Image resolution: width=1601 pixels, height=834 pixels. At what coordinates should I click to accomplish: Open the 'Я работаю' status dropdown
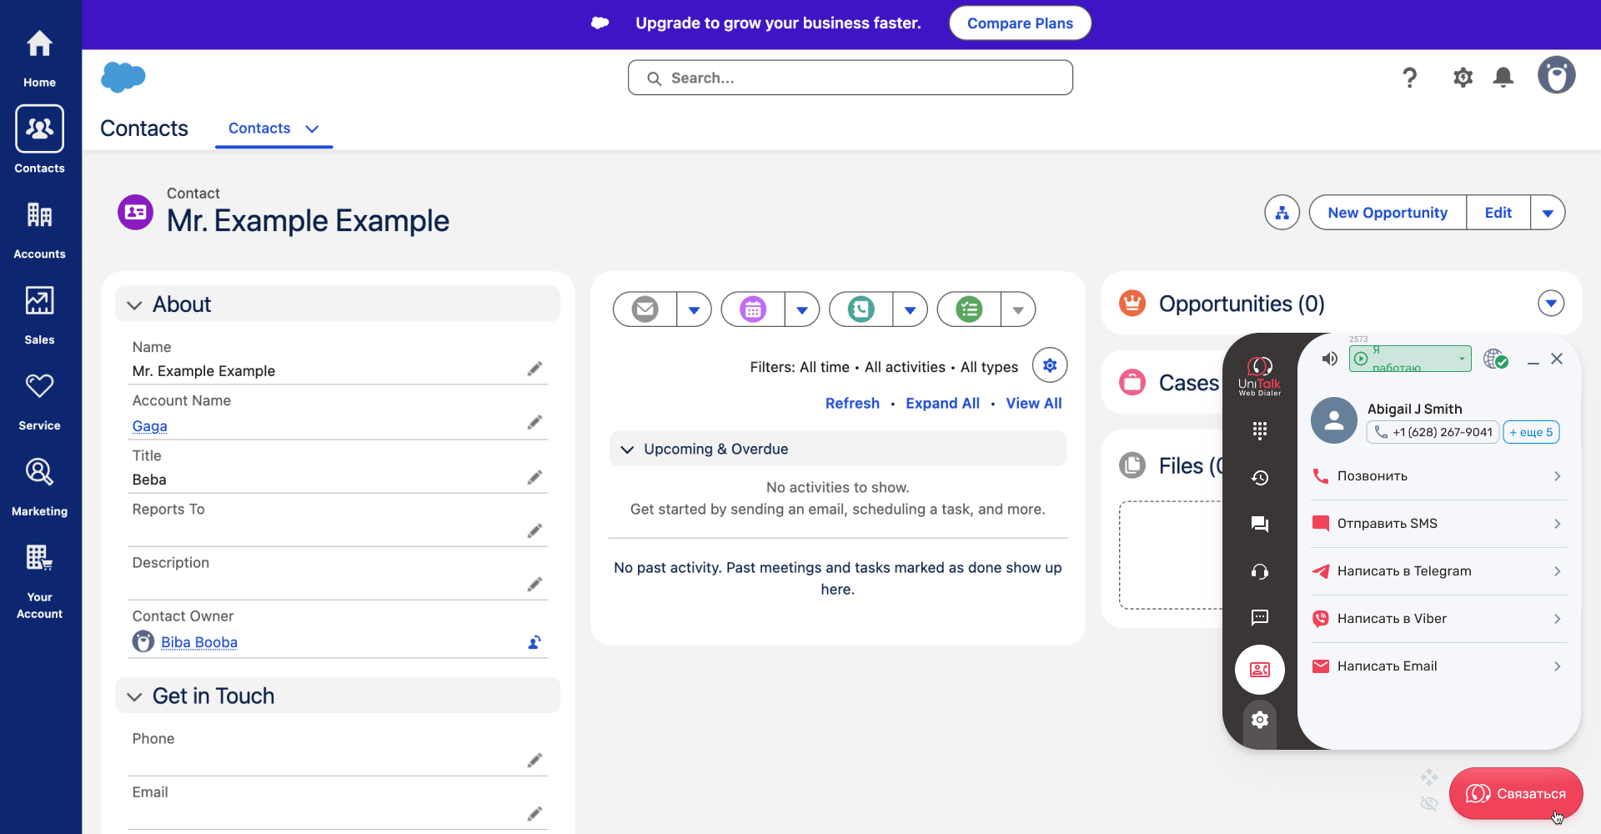pos(1410,359)
